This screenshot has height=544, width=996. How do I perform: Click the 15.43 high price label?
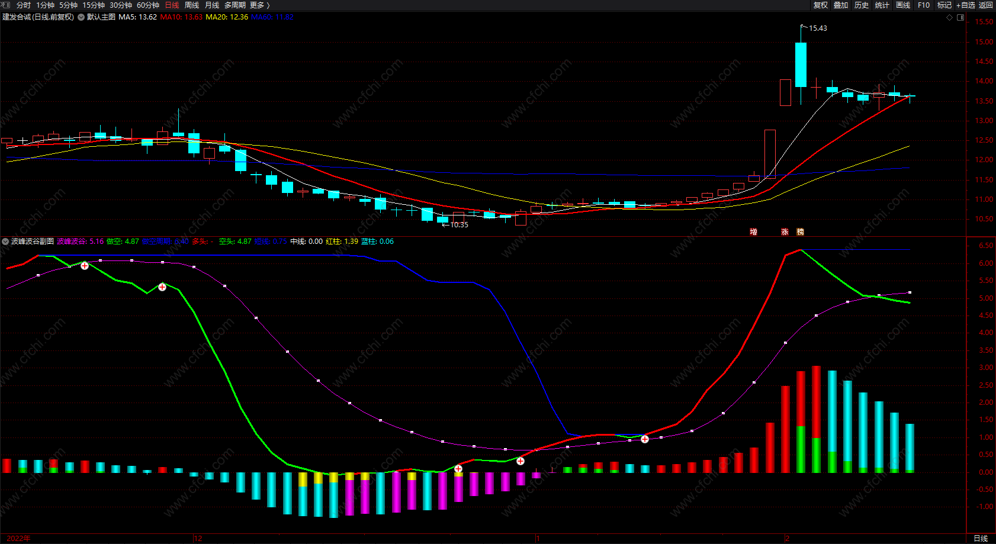(x=818, y=28)
